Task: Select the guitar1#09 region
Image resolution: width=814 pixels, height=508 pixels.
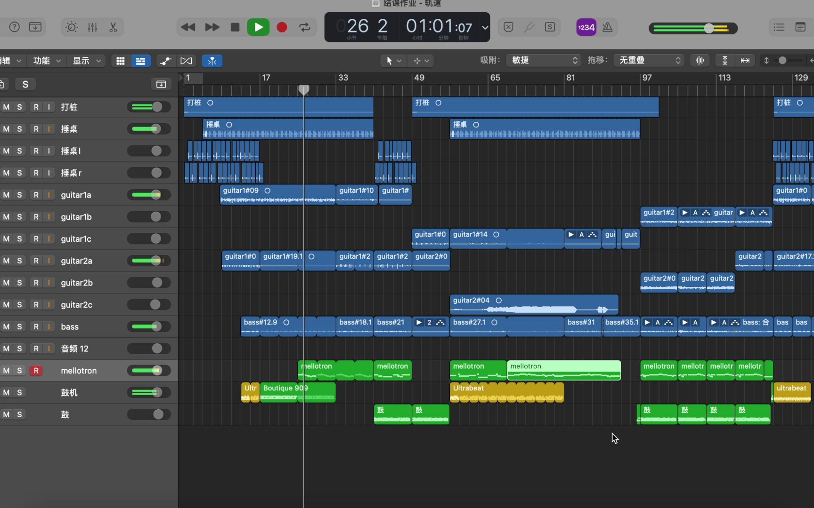Action: click(277, 195)
